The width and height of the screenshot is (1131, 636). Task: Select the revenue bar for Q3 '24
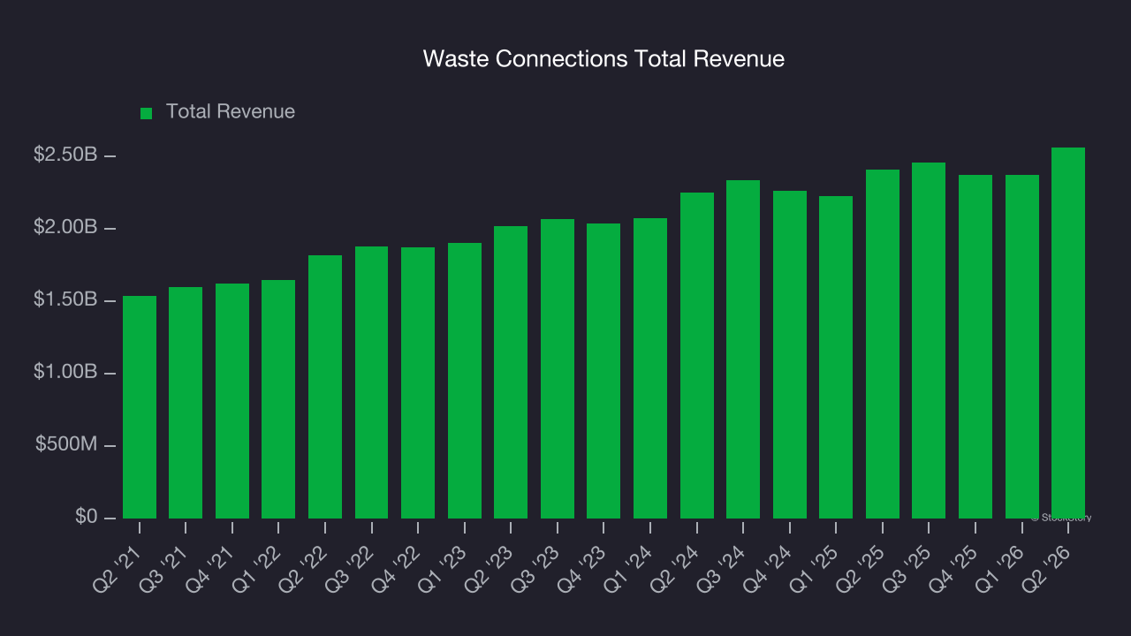pos(743,349)
